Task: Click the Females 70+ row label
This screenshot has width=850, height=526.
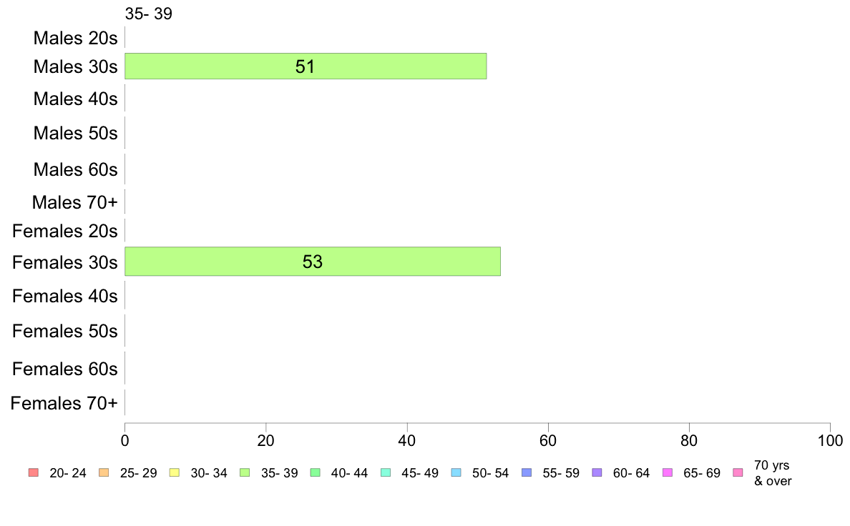Action: (64, 403)
